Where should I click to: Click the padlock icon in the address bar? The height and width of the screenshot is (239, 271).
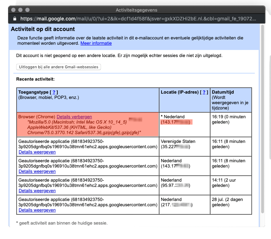pos(14,19)
